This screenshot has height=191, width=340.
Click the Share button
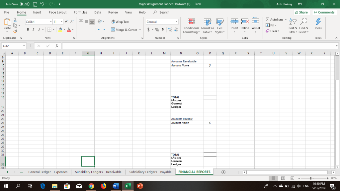[x=301, y=12]
